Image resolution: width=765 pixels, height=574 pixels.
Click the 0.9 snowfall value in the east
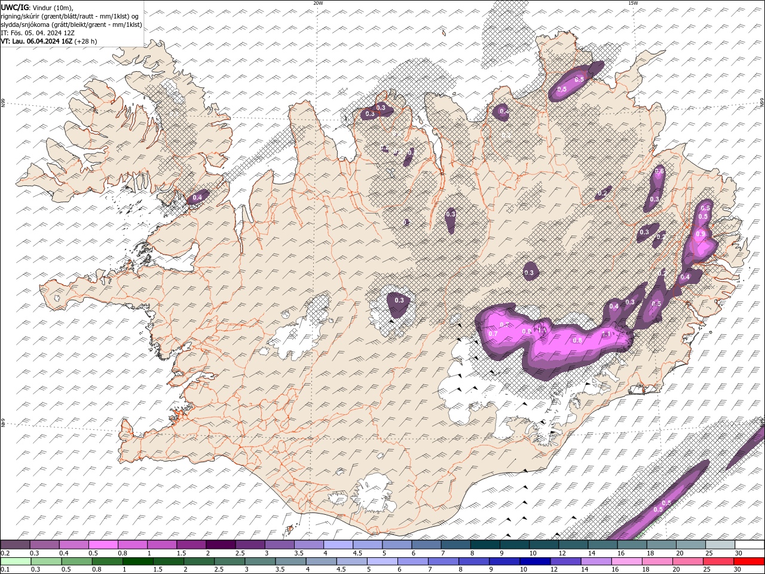700,234
